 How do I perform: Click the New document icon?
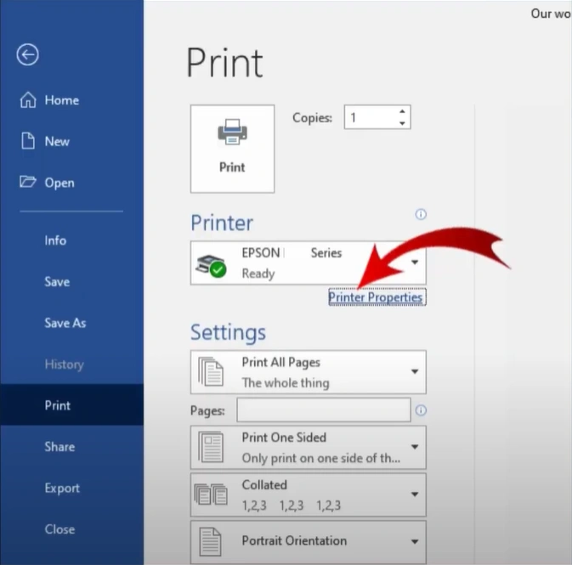pos(27,142)
